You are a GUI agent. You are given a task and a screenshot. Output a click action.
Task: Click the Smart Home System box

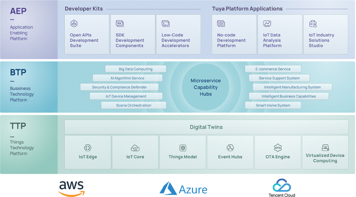[x=273, y=105]
